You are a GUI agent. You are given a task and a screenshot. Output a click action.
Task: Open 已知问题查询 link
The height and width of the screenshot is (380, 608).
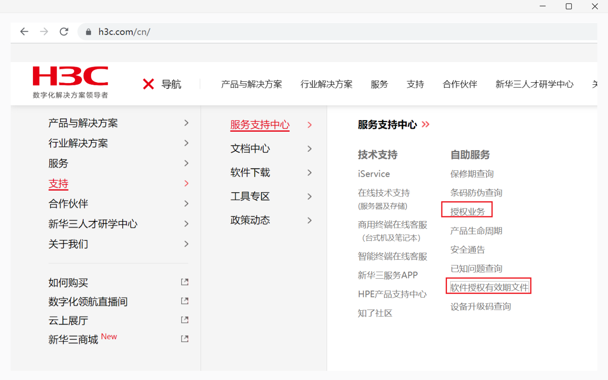pos(476,269)
